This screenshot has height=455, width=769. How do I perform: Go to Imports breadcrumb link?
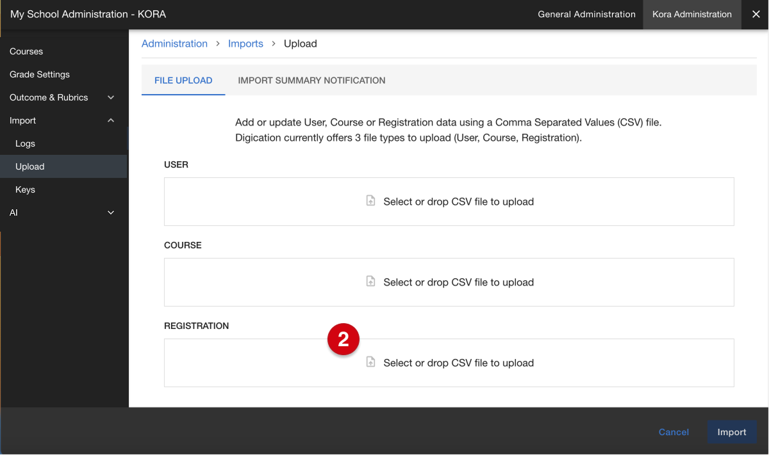click(245, 44)
